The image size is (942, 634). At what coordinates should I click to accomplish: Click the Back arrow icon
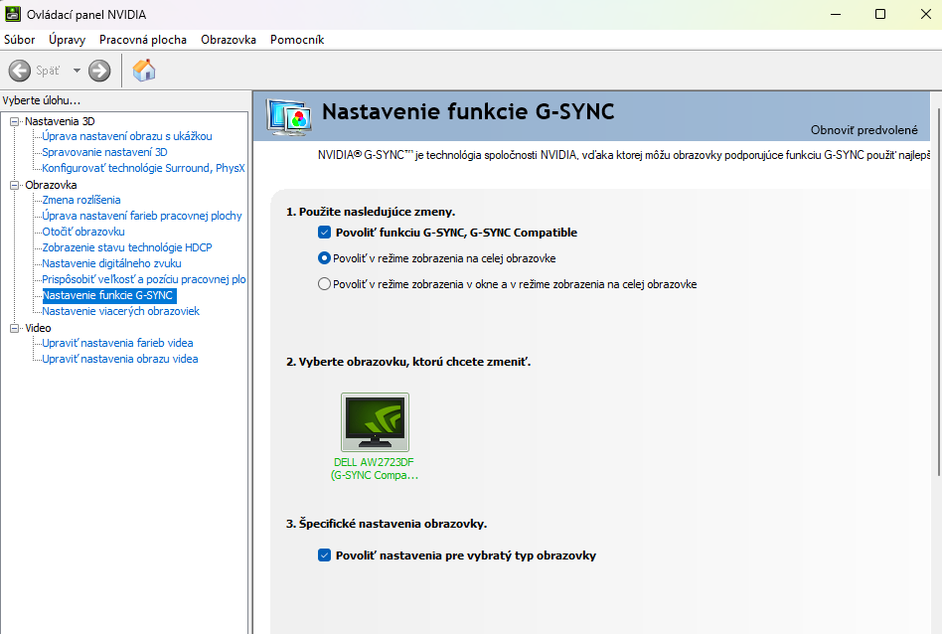pos(19,71)
